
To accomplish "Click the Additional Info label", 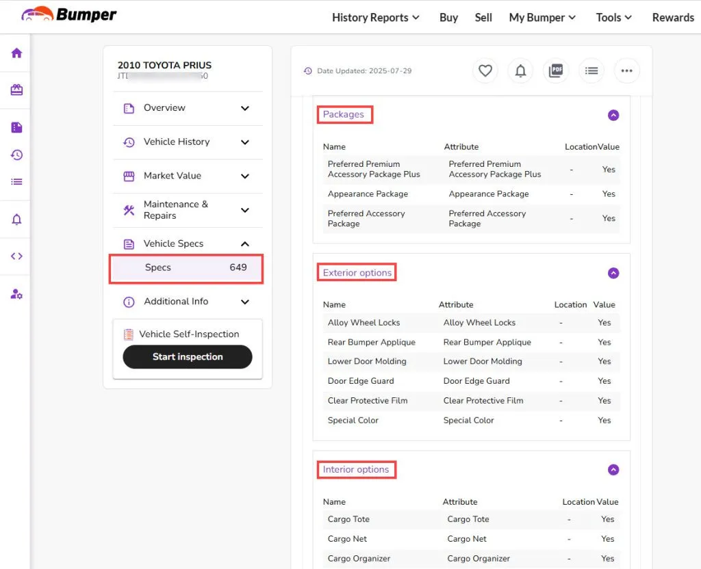I will pos(176,302).
